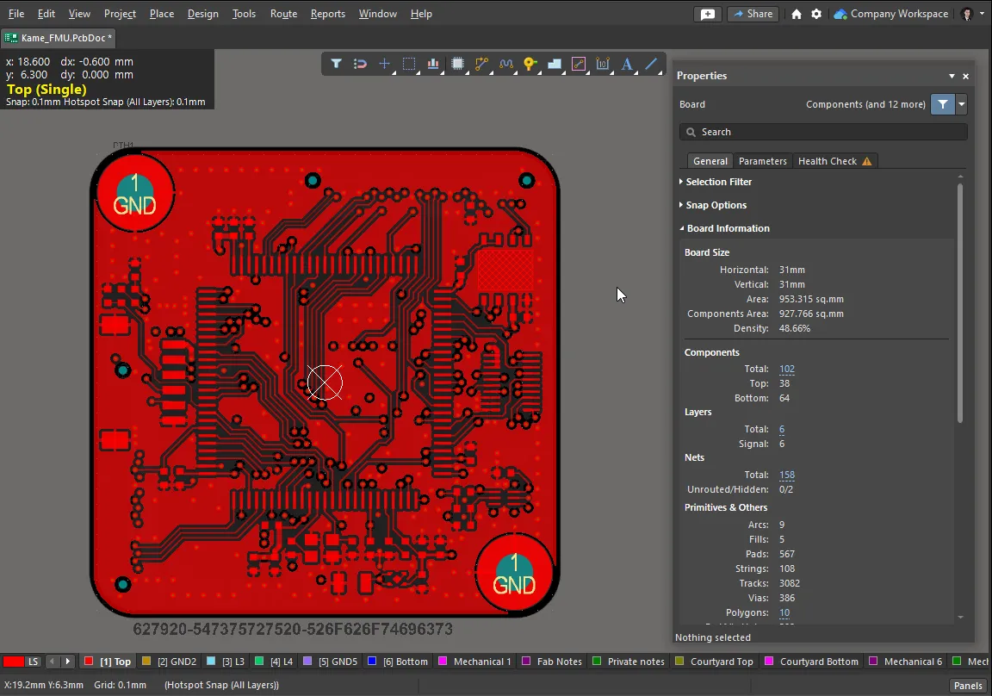Pick the Place Via tool
Viewport: 992px width, 696px height.
[530, 64]
